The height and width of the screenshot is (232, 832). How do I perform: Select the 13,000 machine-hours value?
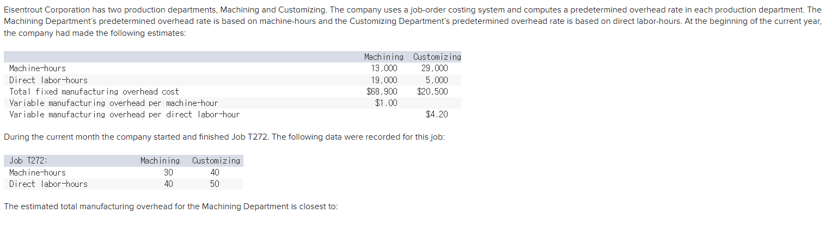[384, 68]
